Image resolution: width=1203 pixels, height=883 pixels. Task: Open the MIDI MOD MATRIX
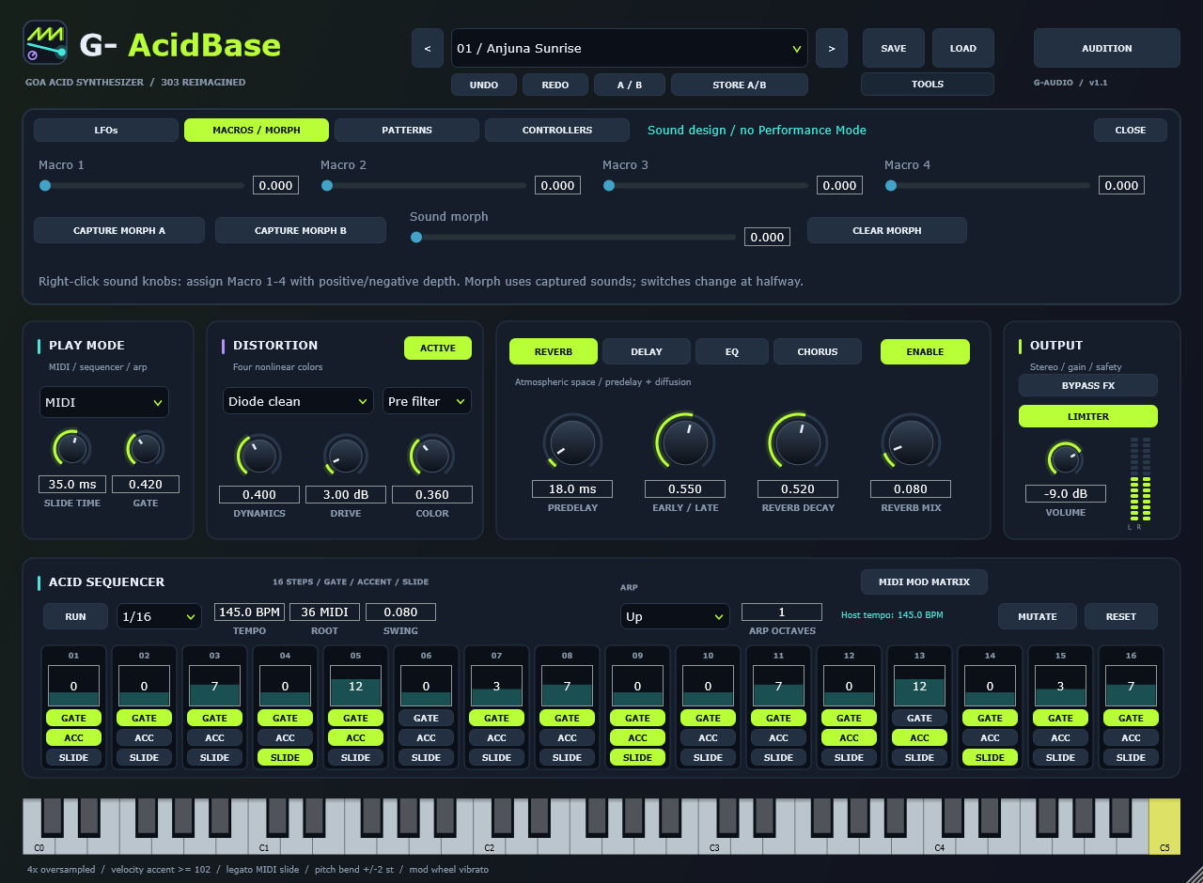coord(924,581)
